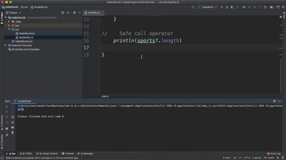Image resolution: width=286 pixels, height=160 pixels.
Task: Collapse the src folder
Action: click(9, 29)
